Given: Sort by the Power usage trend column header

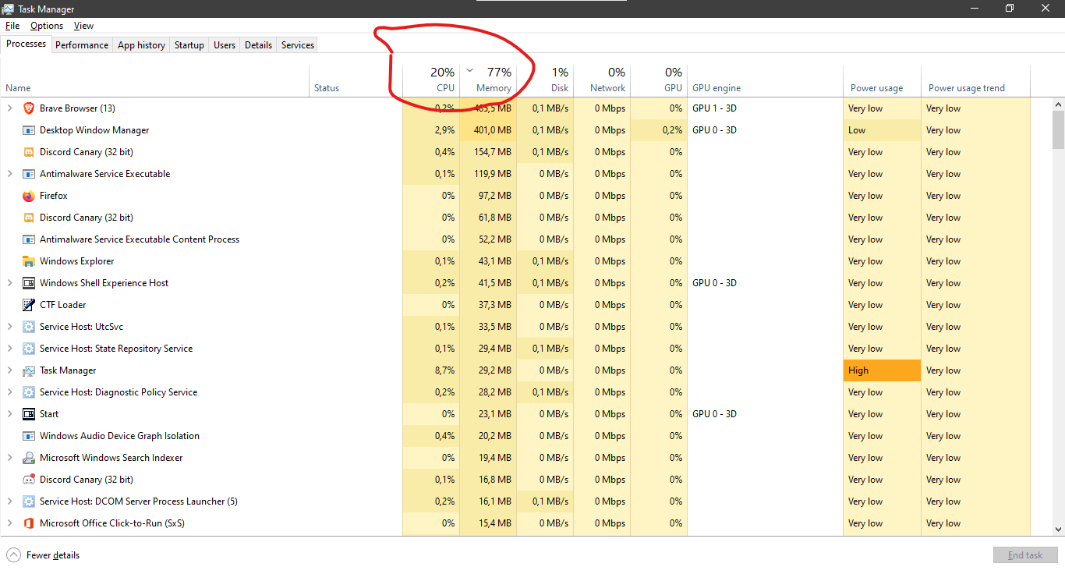Looking at the screenshot, I should tap(976, 81).
